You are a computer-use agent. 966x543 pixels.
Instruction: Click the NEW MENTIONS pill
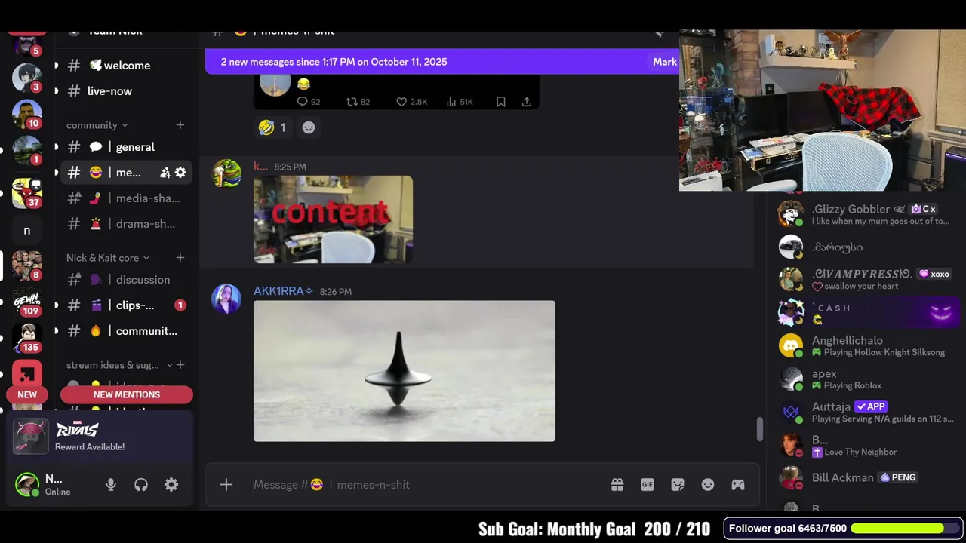(x=127, y=394)
